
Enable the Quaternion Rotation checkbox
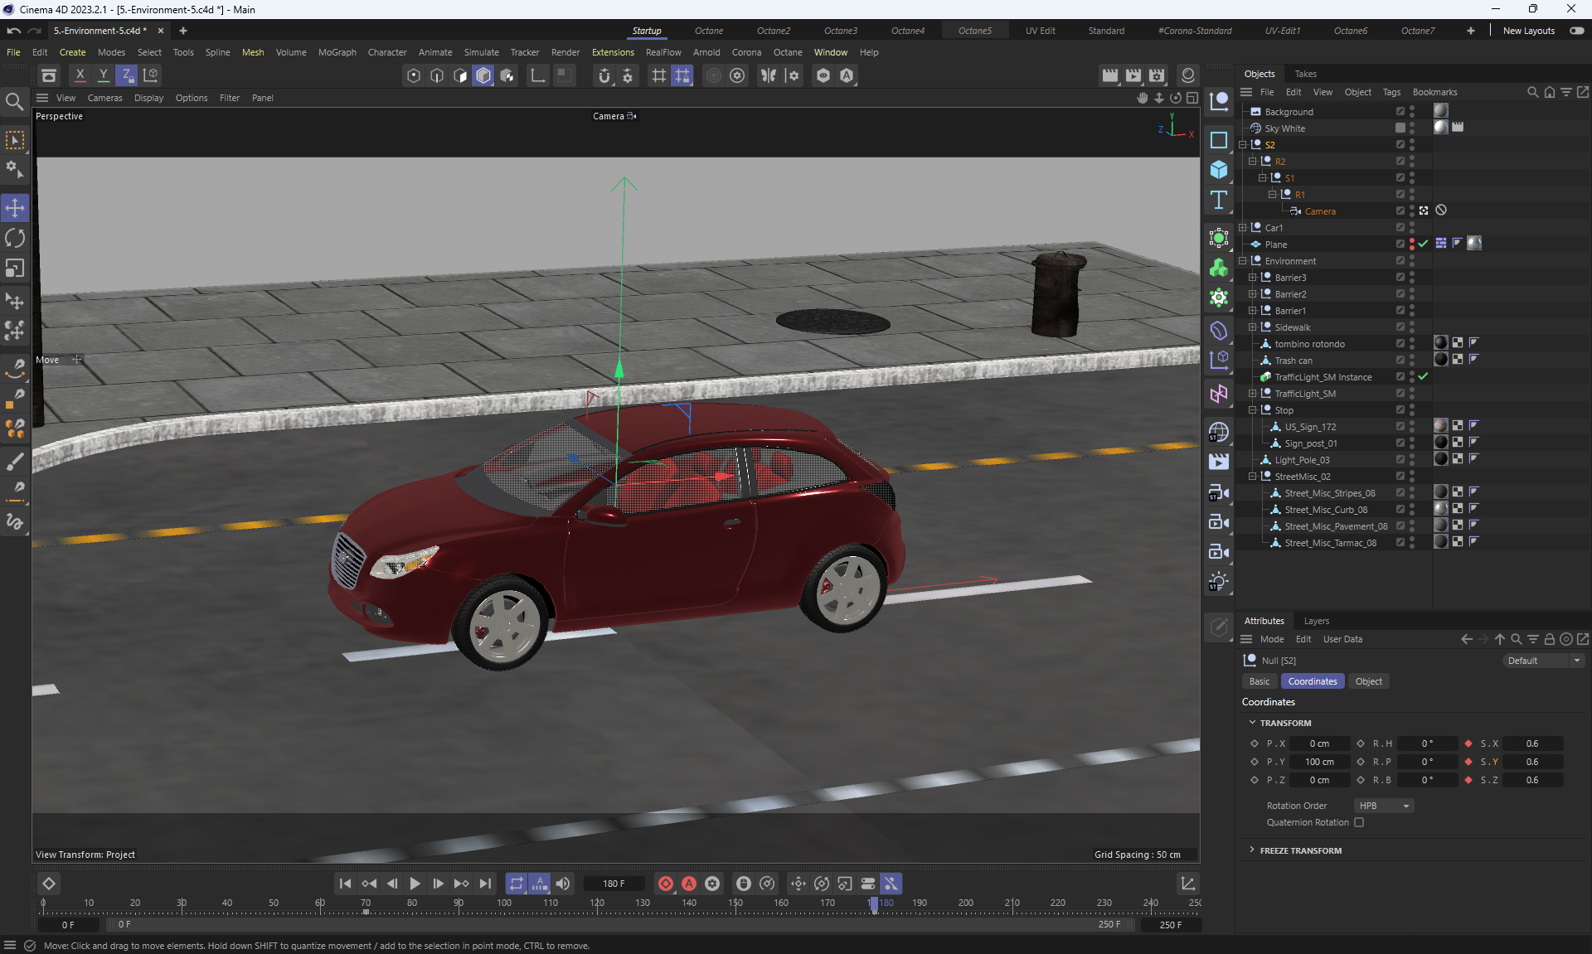(x=1359, y=822)
